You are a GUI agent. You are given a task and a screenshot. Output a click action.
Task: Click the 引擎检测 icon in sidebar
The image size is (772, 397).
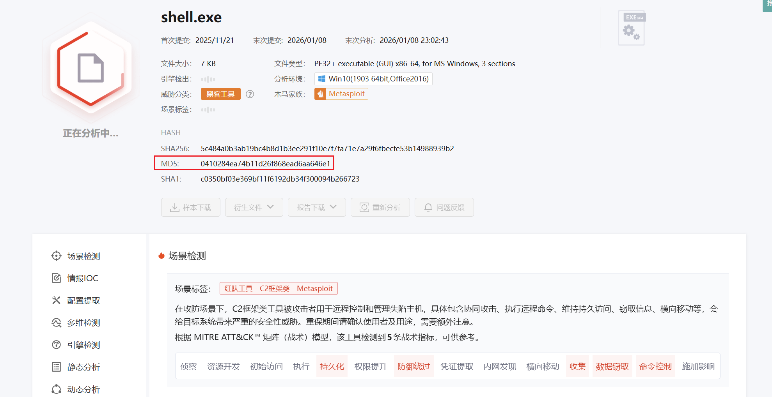pos(57,345)
